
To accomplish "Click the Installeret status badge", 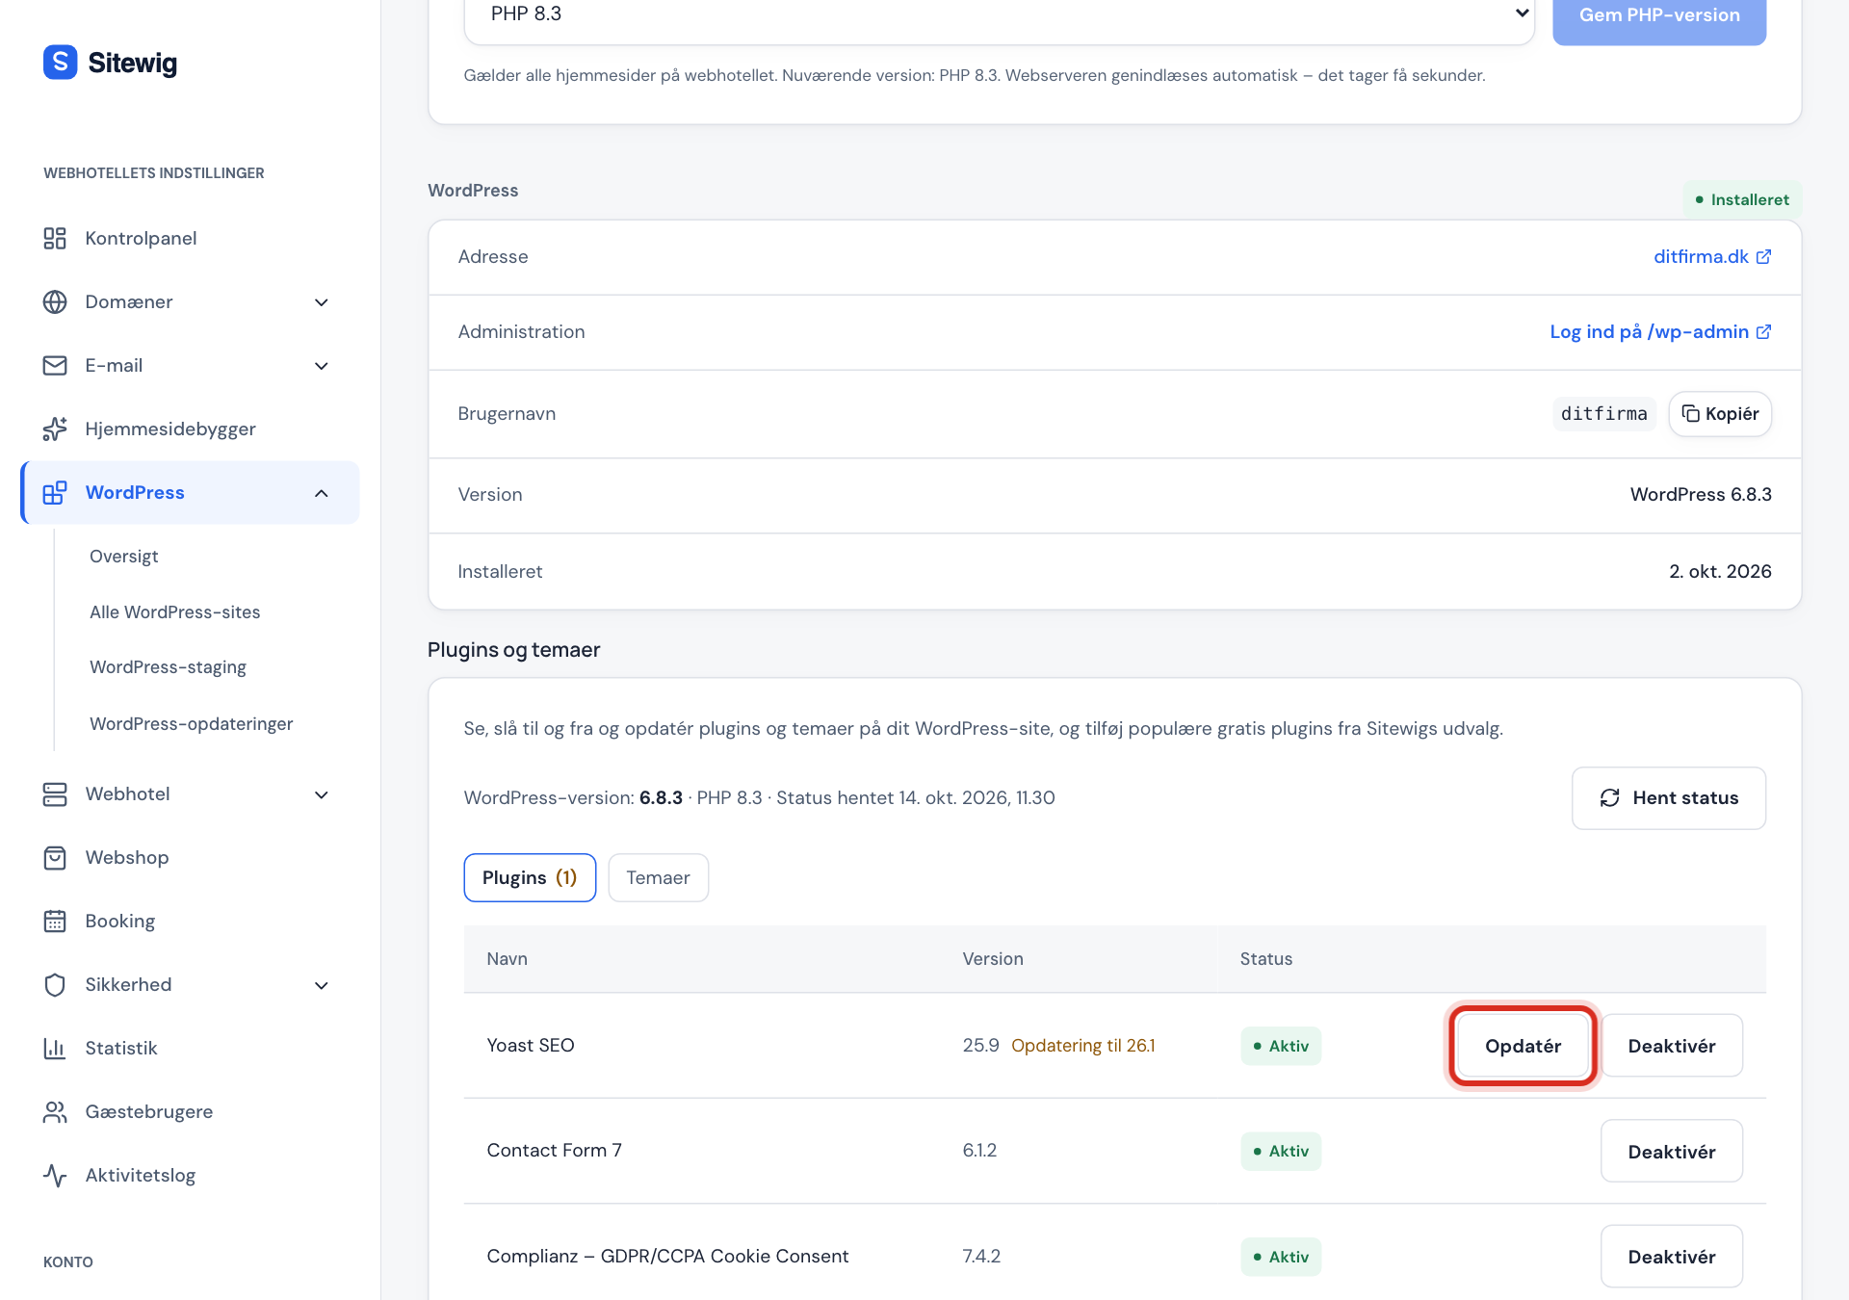I will point(1742,199).
